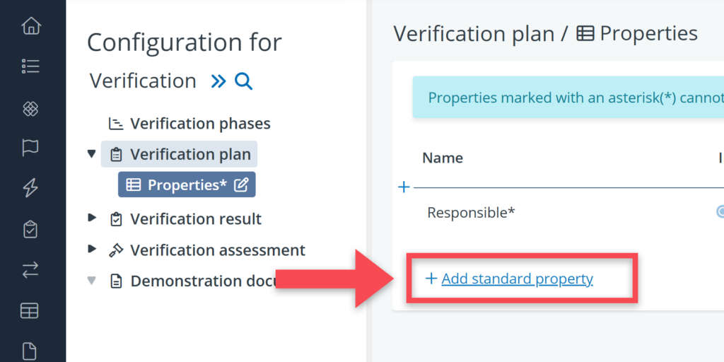Open the flag icon in sidebar
Image resolution: width=724 pixels, height=362 pixels.
coord(30,147)
